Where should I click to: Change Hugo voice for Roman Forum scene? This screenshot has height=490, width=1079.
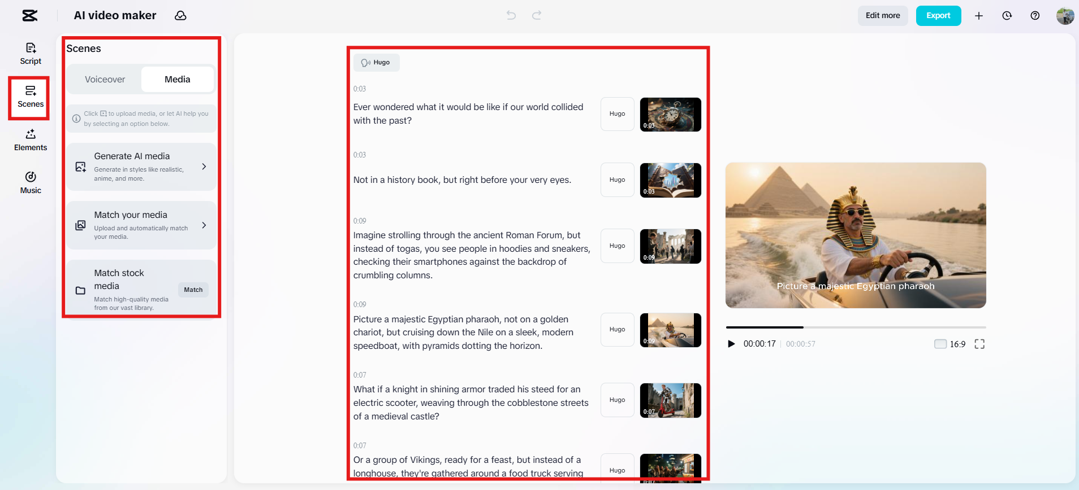tap(618, 246)
